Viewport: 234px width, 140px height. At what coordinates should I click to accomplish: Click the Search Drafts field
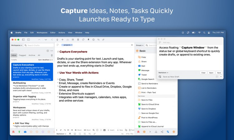pos(37,45)
